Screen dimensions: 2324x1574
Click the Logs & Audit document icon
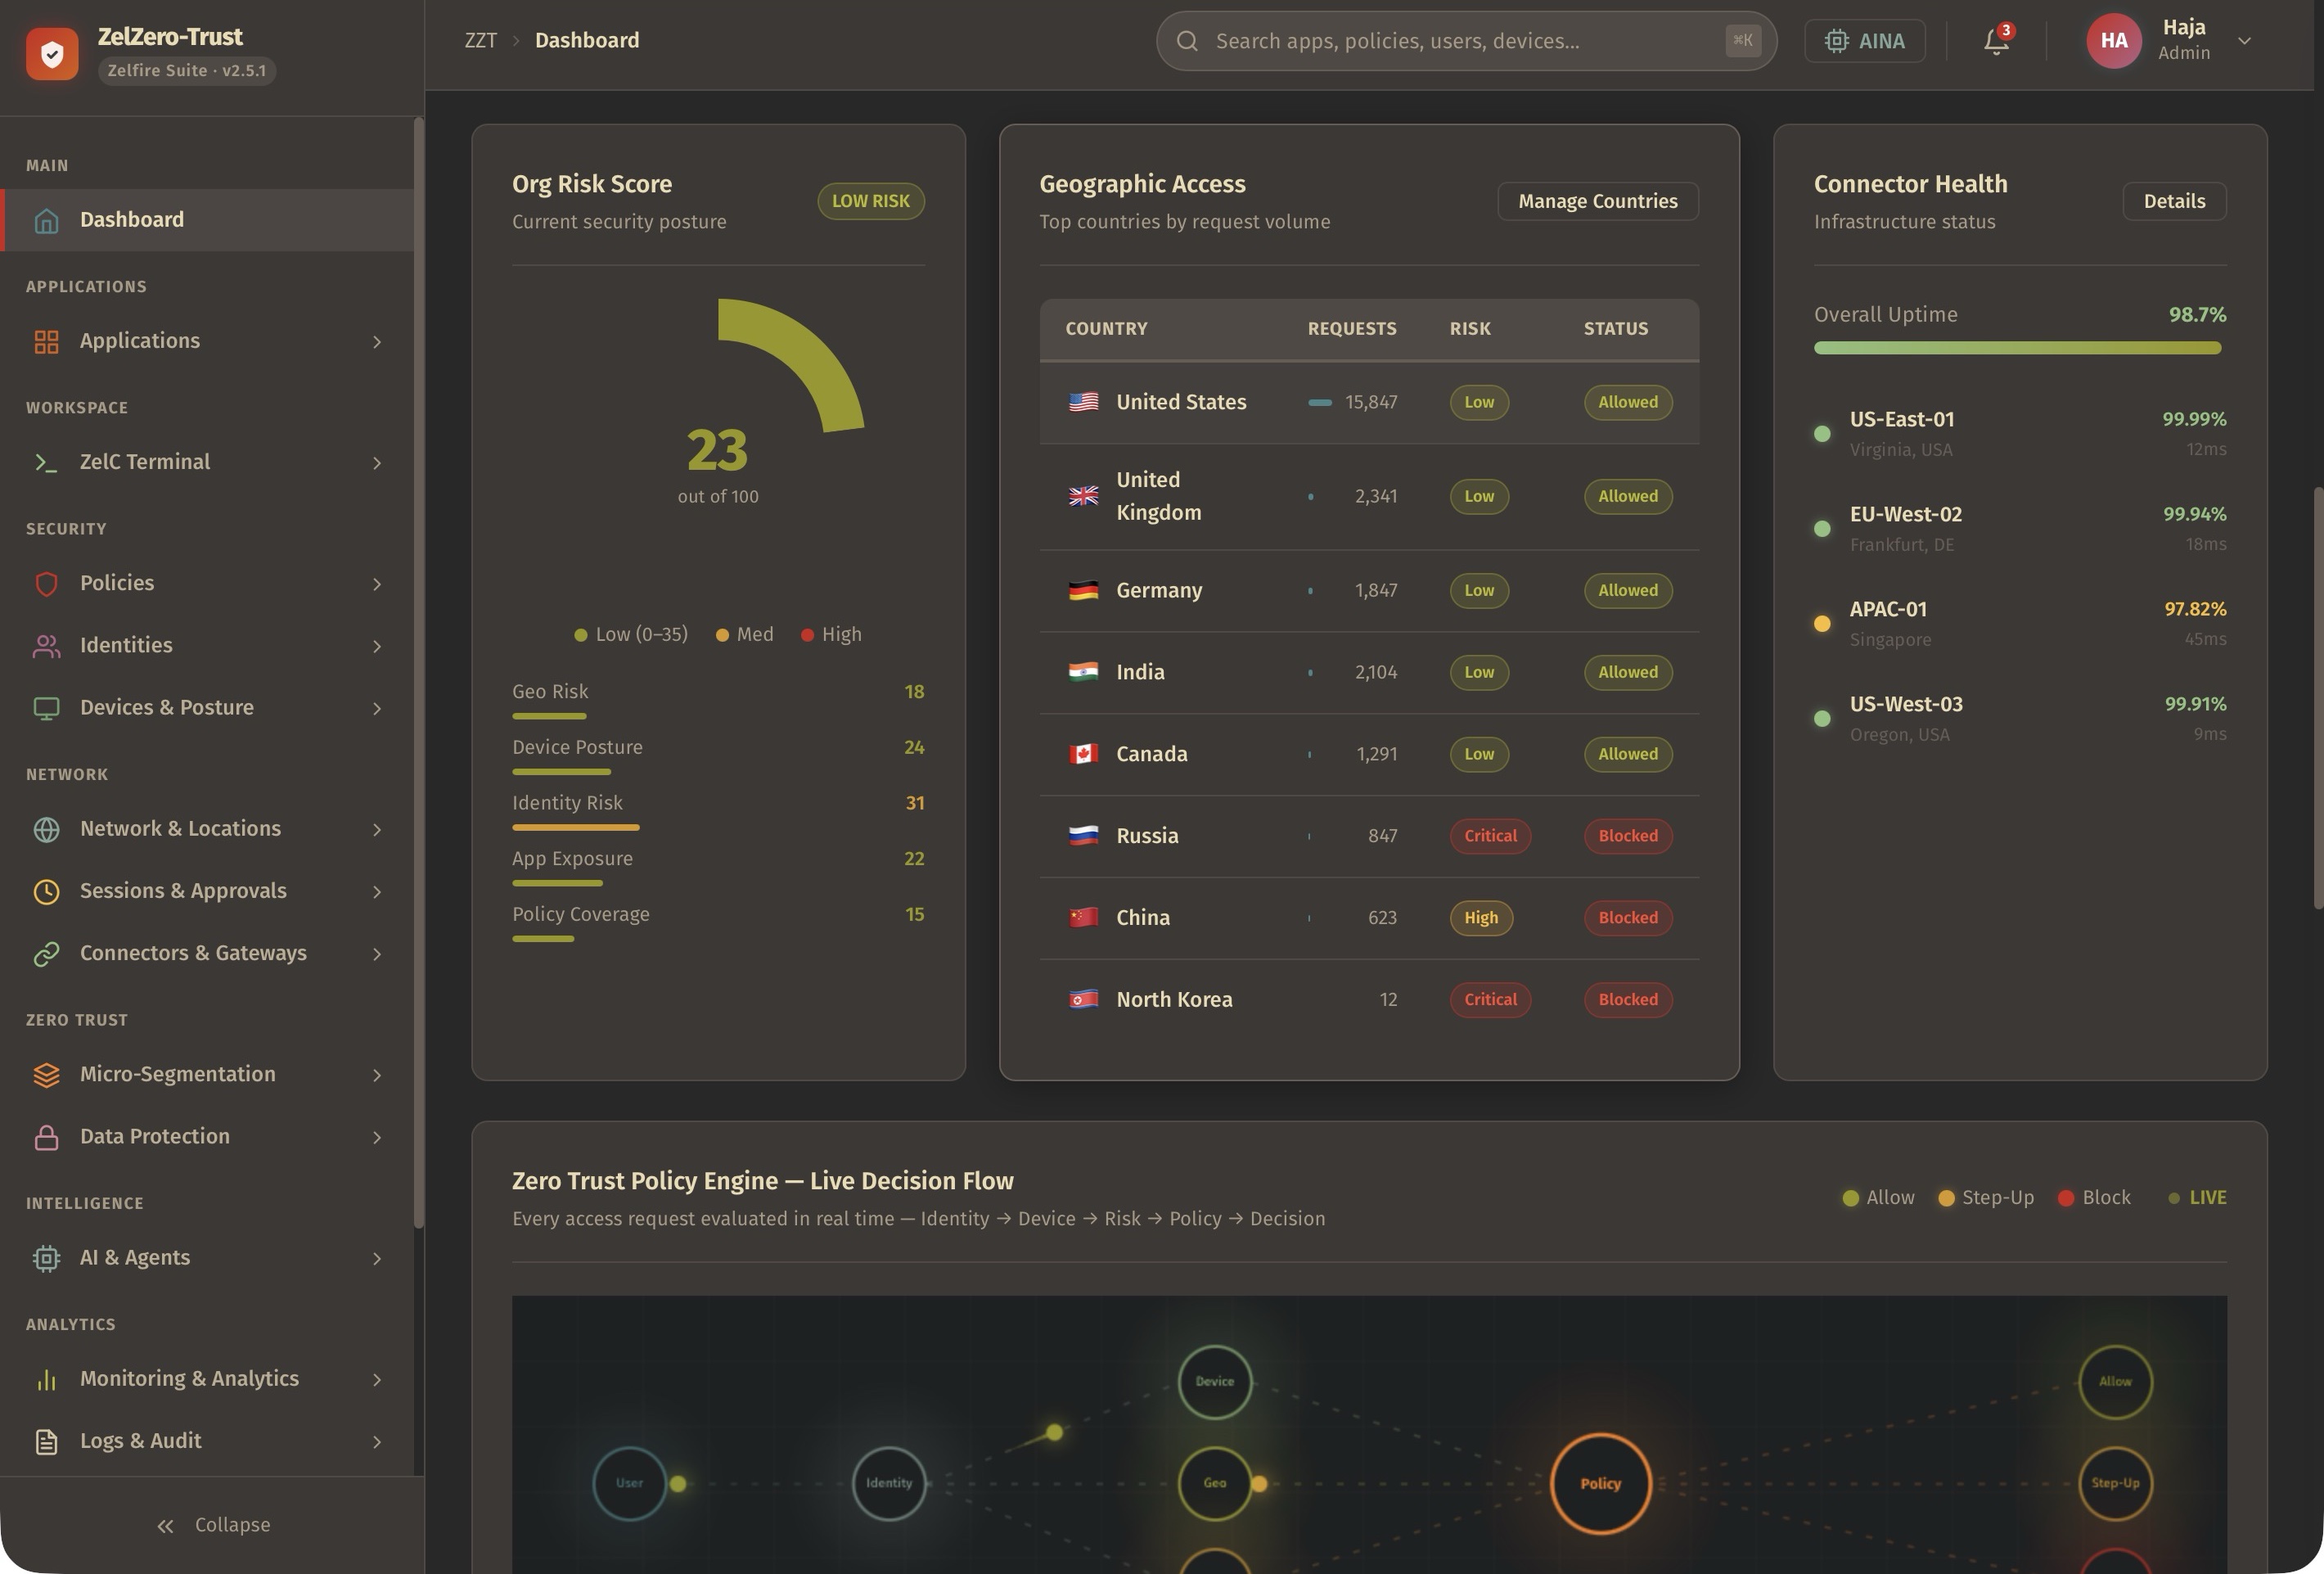pyautogui.click(x=46, y=1441)
